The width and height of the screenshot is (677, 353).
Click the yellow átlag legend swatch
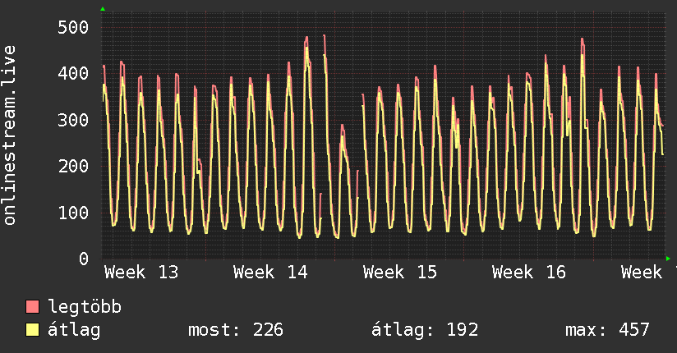pos(32,330)
